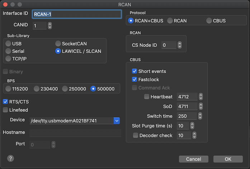Image resolution: width=250 pixels, height=169 pixels.
Task: Click the help question mark icon
Action: tap(10, 158)
